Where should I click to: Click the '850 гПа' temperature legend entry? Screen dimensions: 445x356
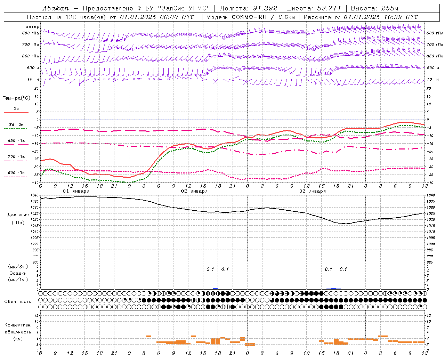16,141
